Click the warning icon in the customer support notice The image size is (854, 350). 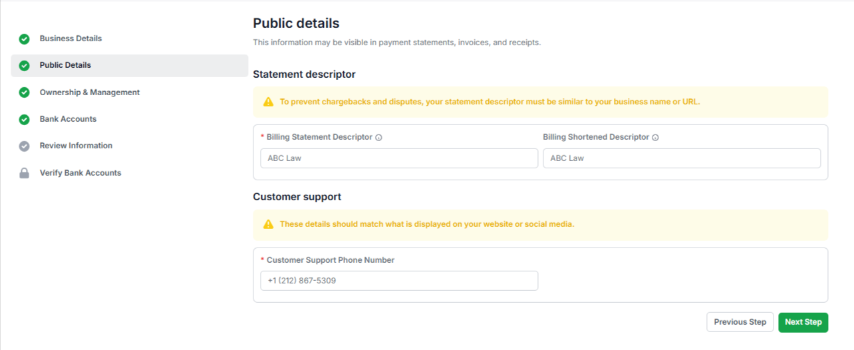tap(268, 224)
